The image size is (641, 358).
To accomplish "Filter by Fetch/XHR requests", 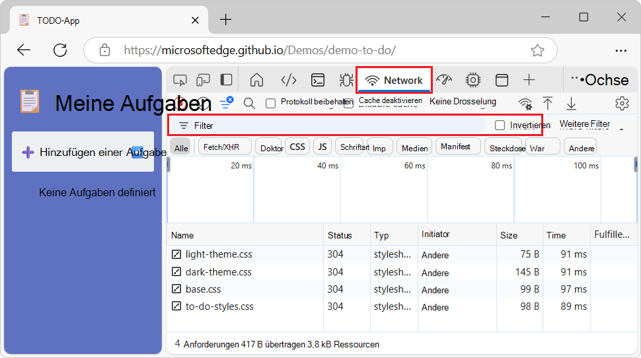I will [225, 147].
